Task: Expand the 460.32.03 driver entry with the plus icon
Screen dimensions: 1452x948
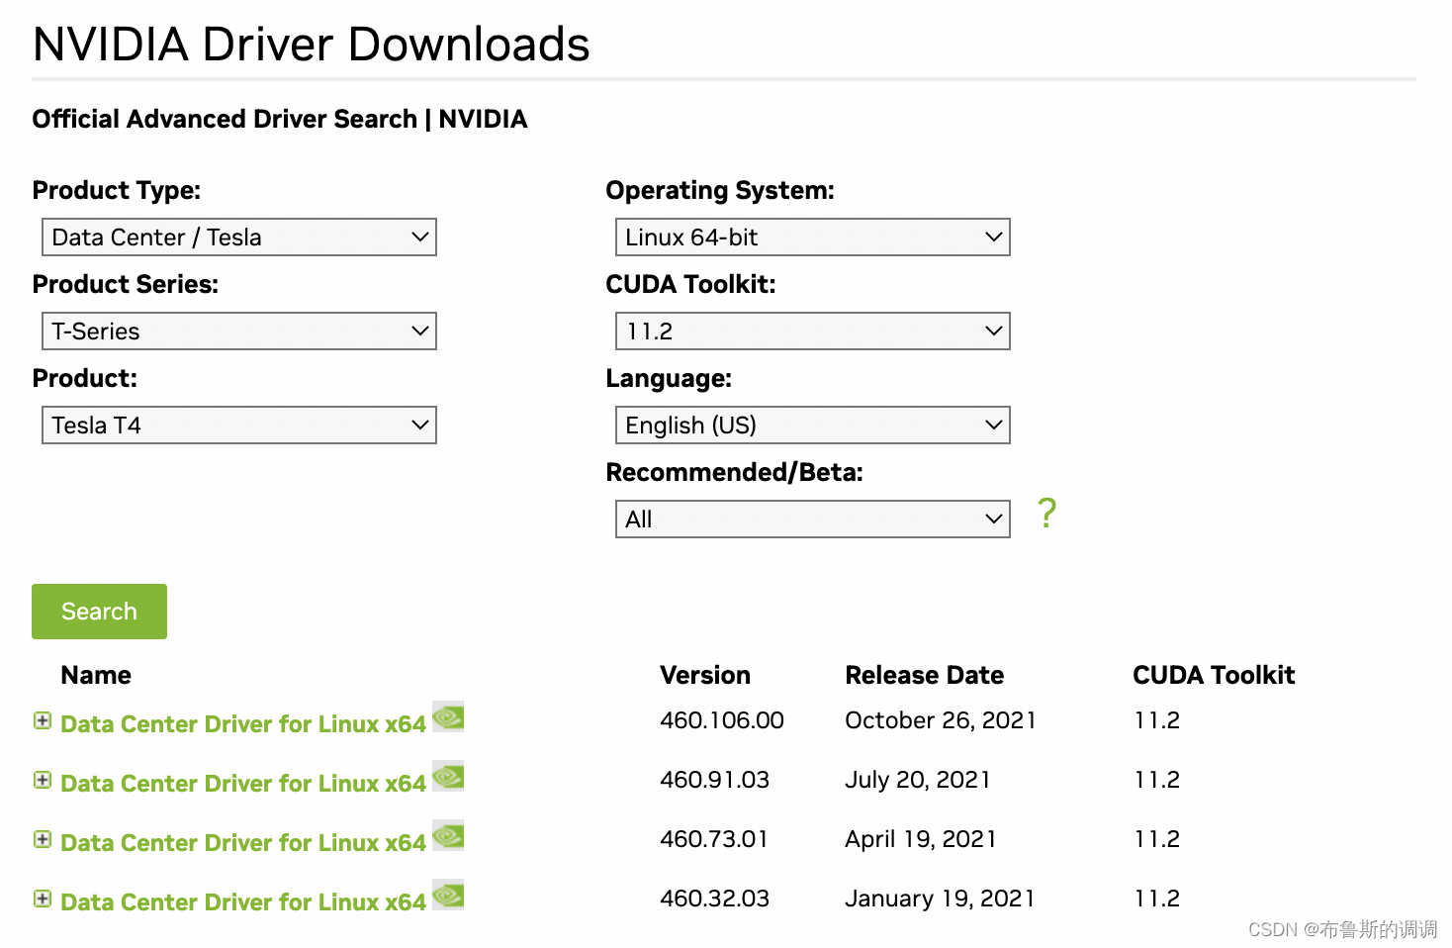Action: (x=42, y=900)
